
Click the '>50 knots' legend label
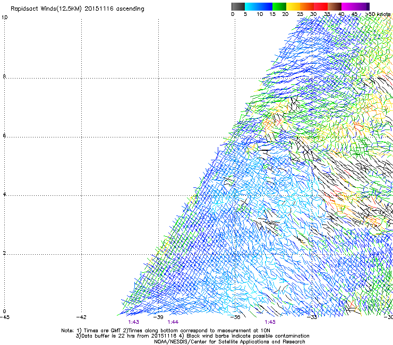coord(378,14)
